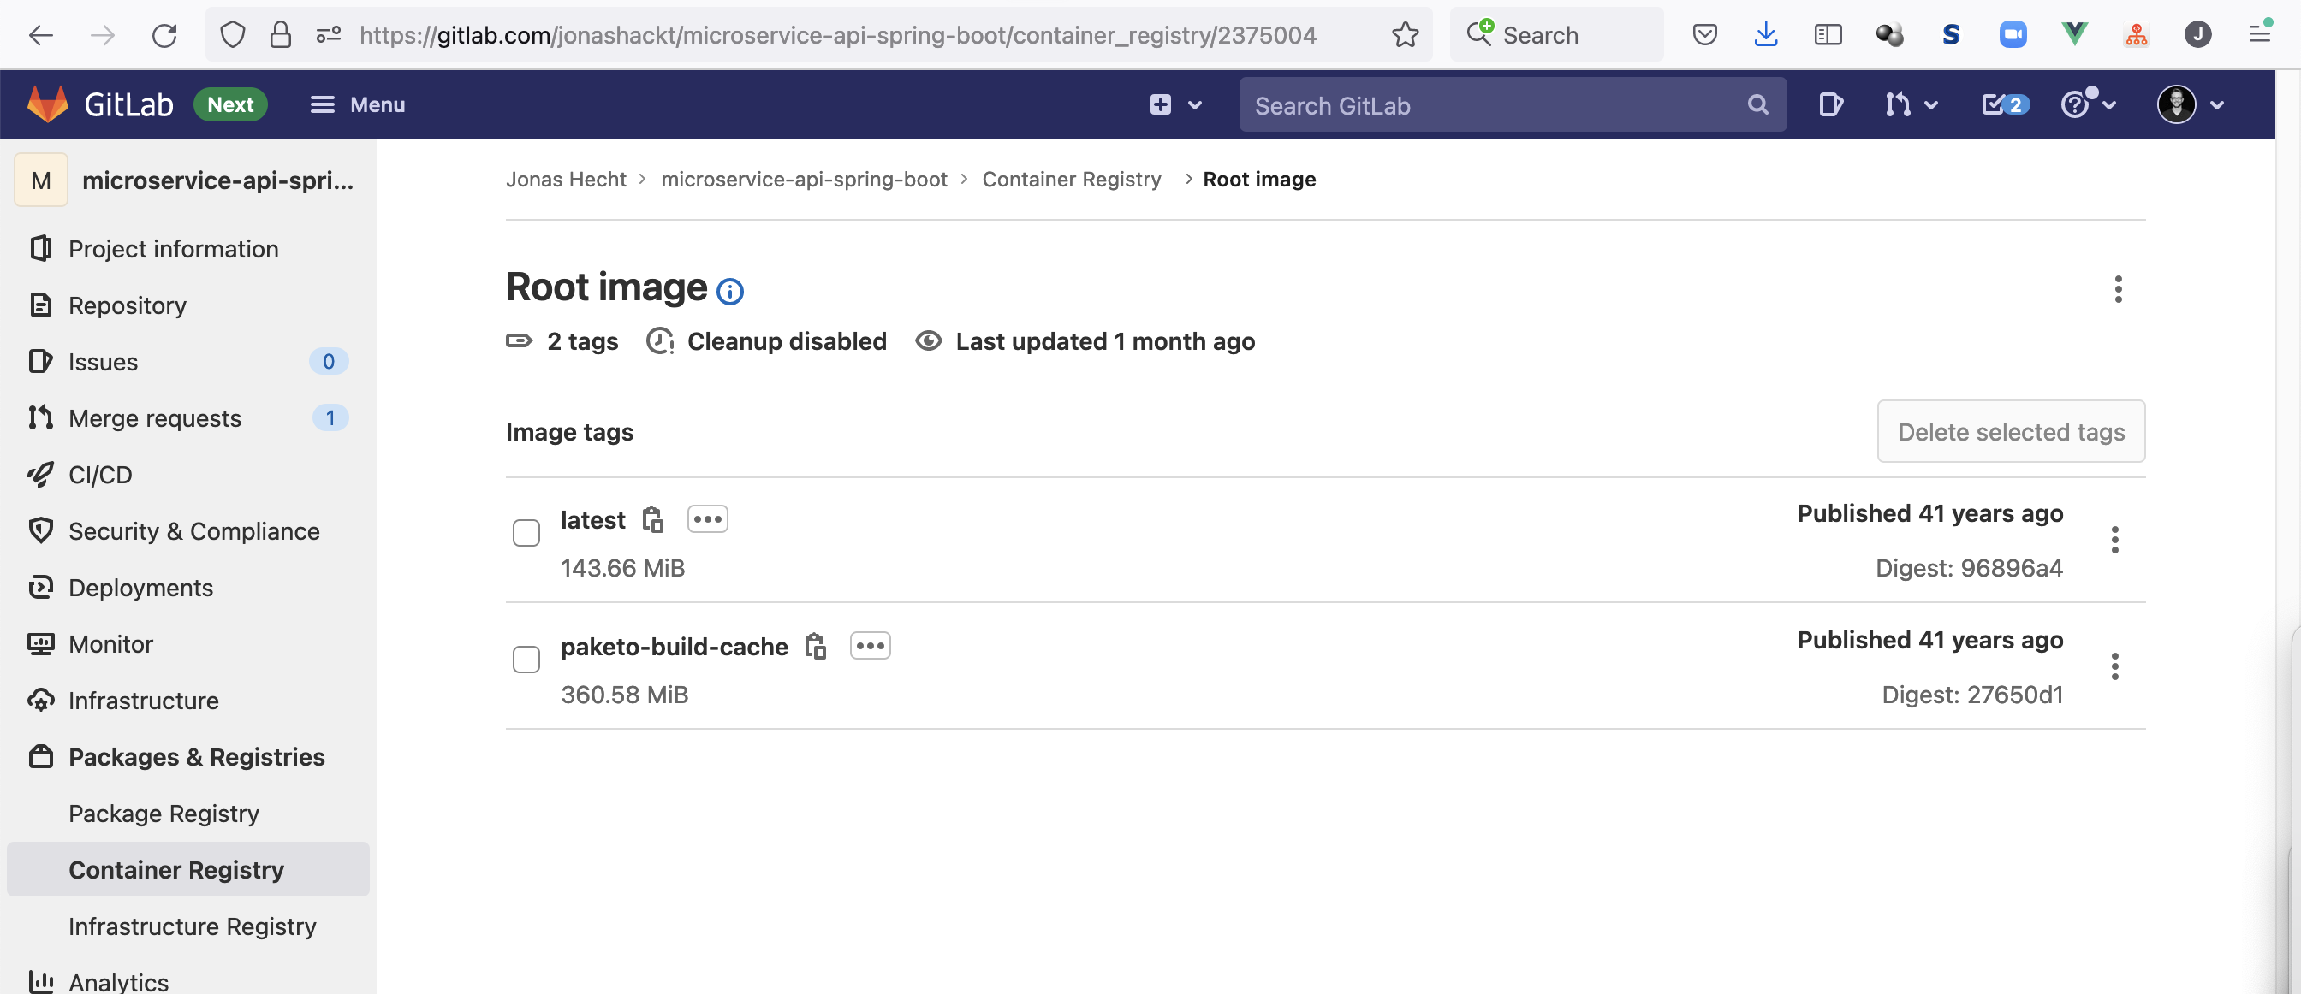Click the GitLab home logo icon
The height and width of the screenshot is (994, 2301).
[x=45, y=104]
